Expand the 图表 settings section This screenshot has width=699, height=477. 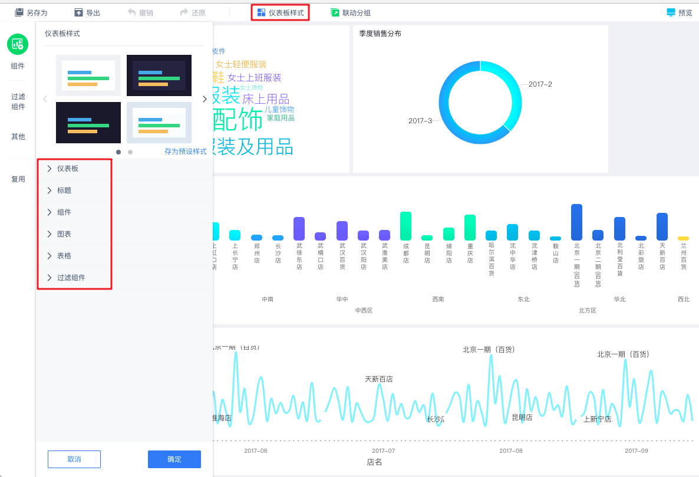(x=74, y=234)
